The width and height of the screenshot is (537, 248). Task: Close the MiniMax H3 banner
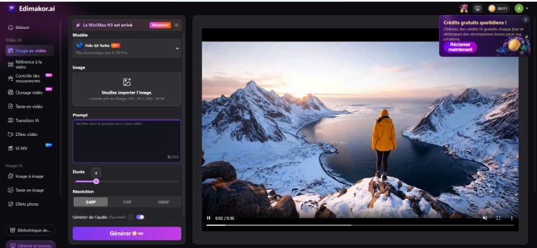point(176,25)
